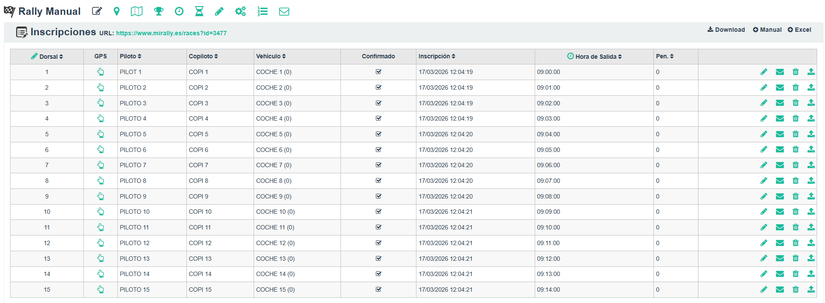
Task: Toggle confirmed checkbox for PILOTO 6
Action: tap(378, 150)
